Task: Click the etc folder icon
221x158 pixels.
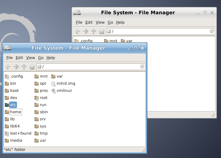Action: click(x=7, y=105)
